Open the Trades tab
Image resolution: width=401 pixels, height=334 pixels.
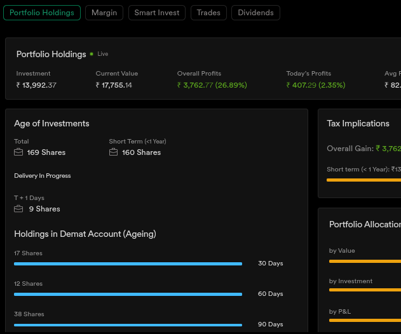point(208,13)
